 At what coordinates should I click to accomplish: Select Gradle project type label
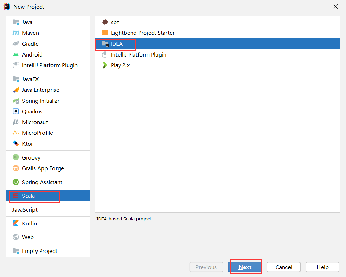tap(30, 44)
